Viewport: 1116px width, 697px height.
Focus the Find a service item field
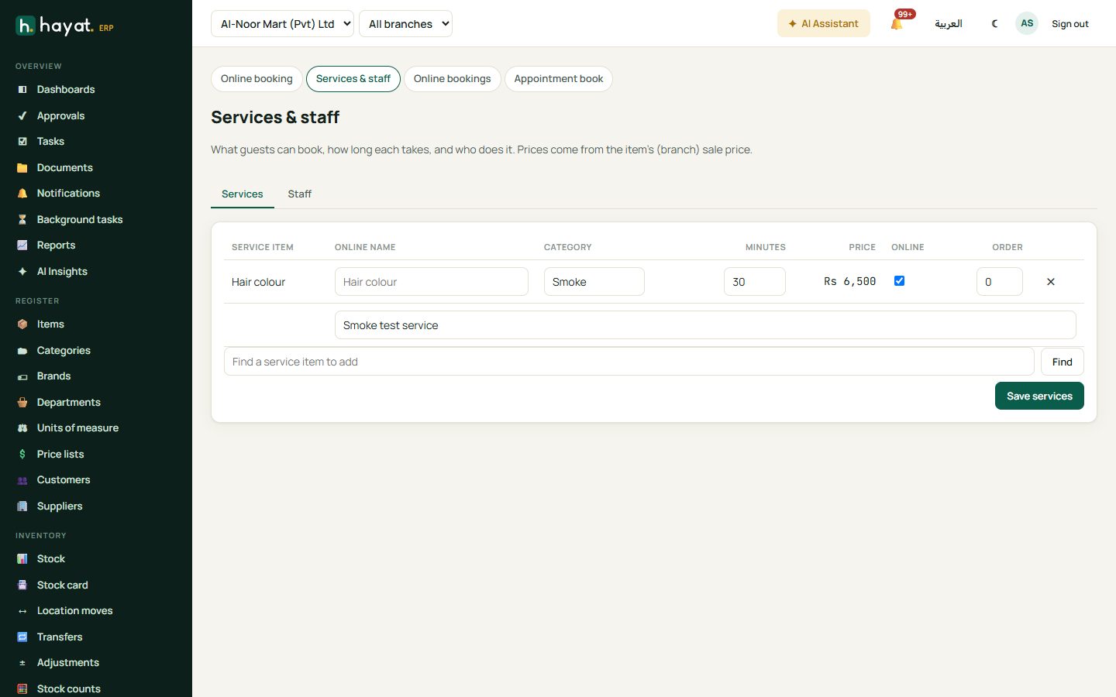[629, 362]
